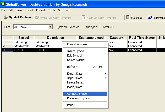Click the +MoEnergo symbol cell
The height and width of the screenshot is (112, 165).
(x=24, y=42)
